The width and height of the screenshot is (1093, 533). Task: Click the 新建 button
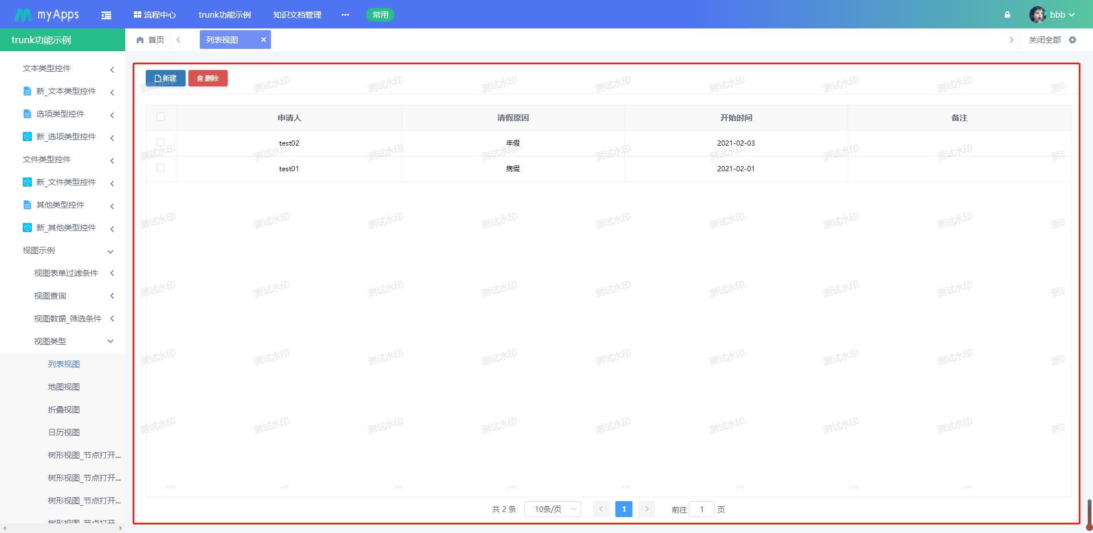166,78
